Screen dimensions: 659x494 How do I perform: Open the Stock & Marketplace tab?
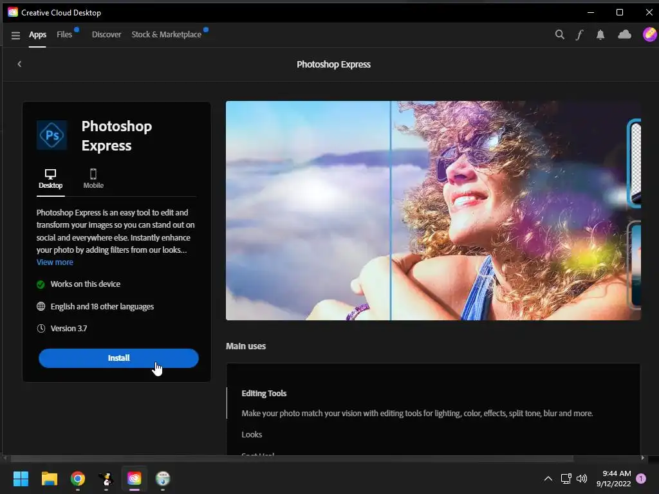click(167, 35)
